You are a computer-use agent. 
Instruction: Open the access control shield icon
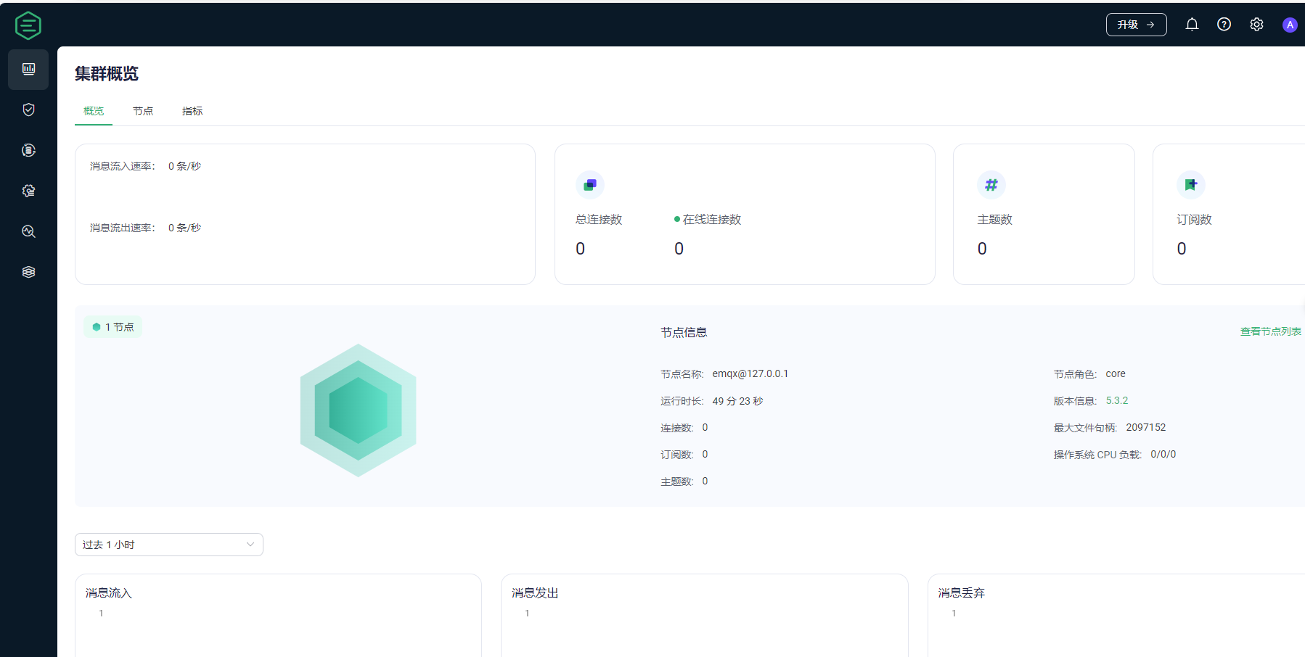click(28, 109)
